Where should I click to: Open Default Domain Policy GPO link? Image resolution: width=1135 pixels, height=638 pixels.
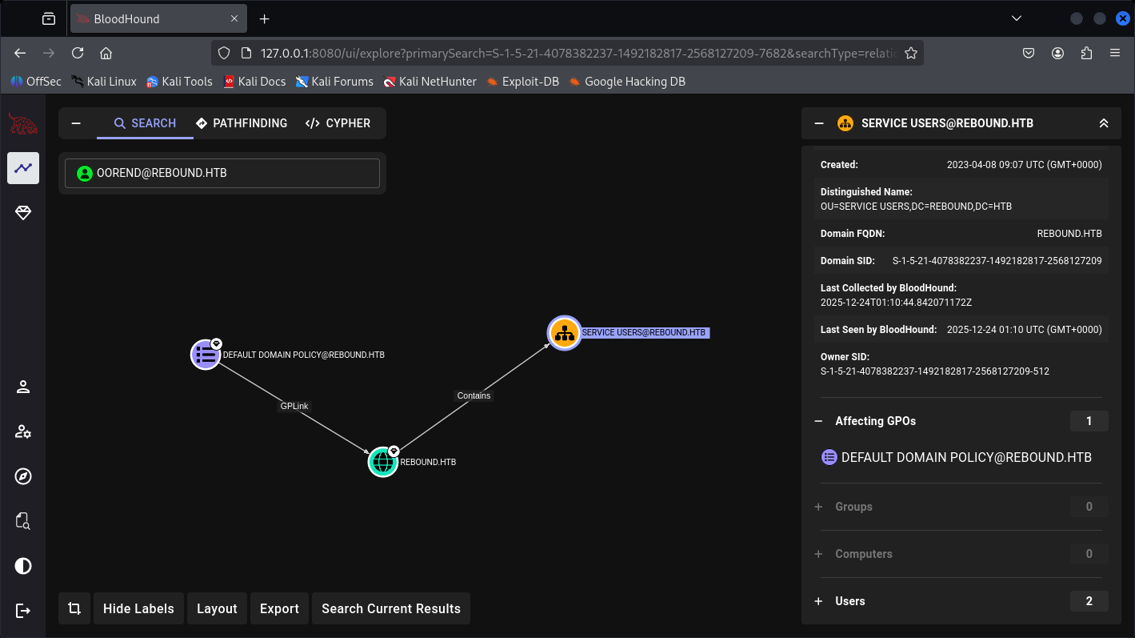965,457
